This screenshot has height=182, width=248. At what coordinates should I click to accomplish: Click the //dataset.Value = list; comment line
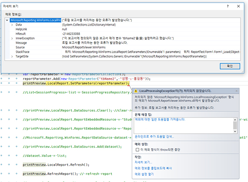coord(44,156)
